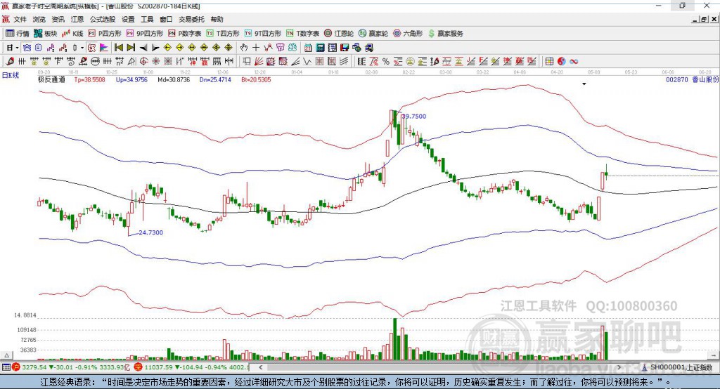The width and height of the screenshot is (720, 389).
Task: Click the red pencil drawing tool
Action: tap(10, 62)
